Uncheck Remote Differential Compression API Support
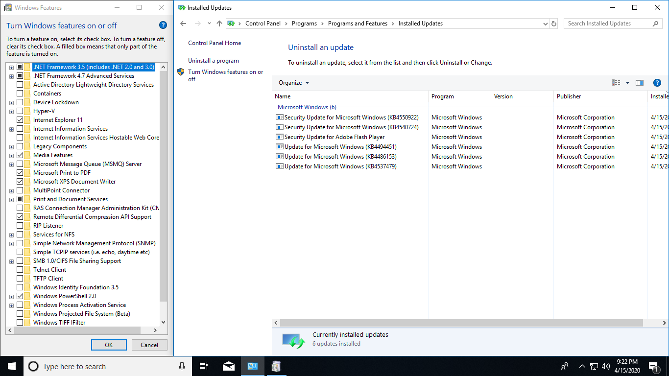669x376 pixels. [x=20, y=217]
